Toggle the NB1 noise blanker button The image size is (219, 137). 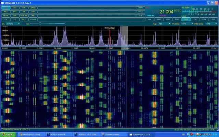(6, 11)
